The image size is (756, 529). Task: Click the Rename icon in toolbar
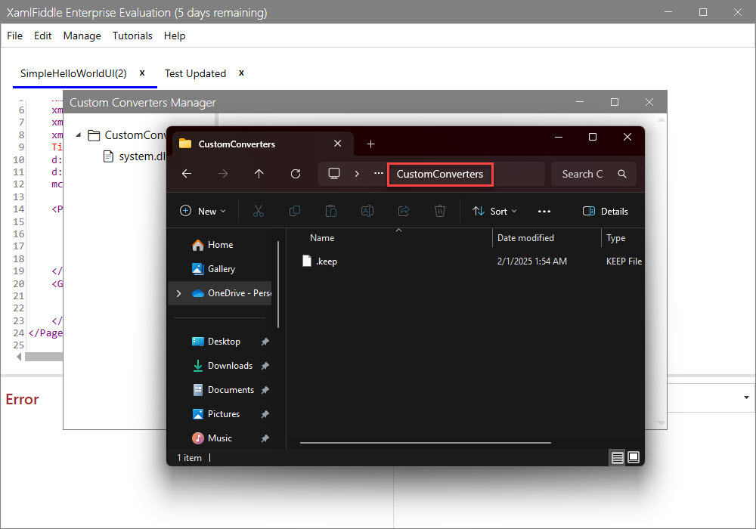pyautogui.click(x=367, y=211)
